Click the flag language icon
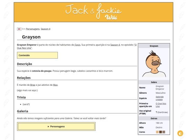 (19, 29)
